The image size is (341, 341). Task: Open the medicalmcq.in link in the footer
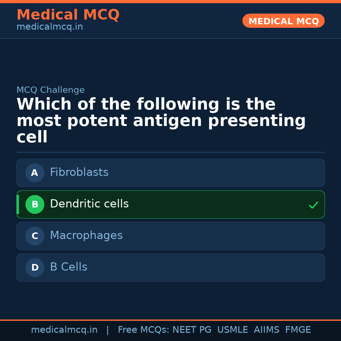64,330
